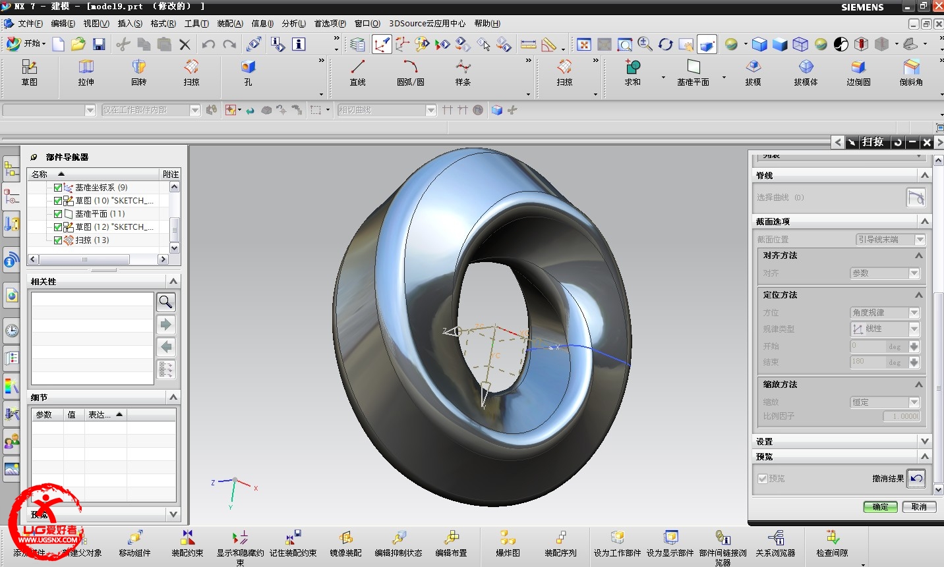Open the 编辑(E) menu

coord(63,24)
